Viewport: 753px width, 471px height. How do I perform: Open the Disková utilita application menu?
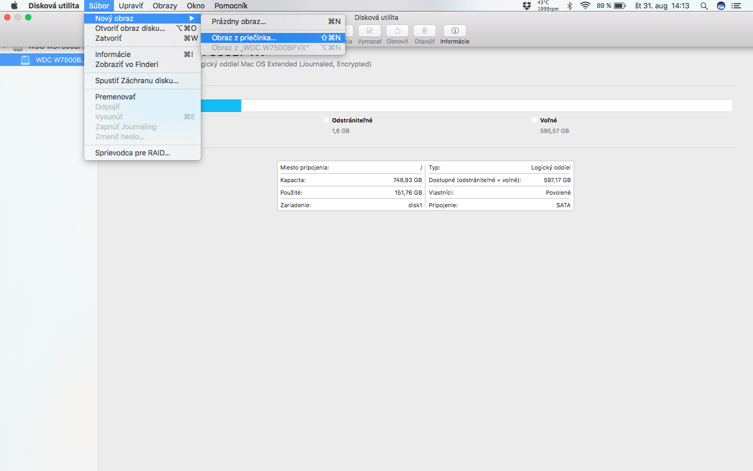coord(54,6)
